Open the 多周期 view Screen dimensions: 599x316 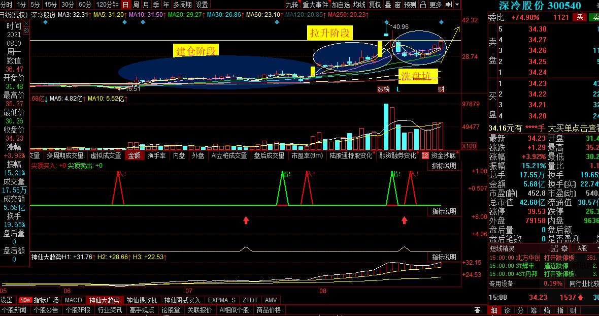pos(182,5)
